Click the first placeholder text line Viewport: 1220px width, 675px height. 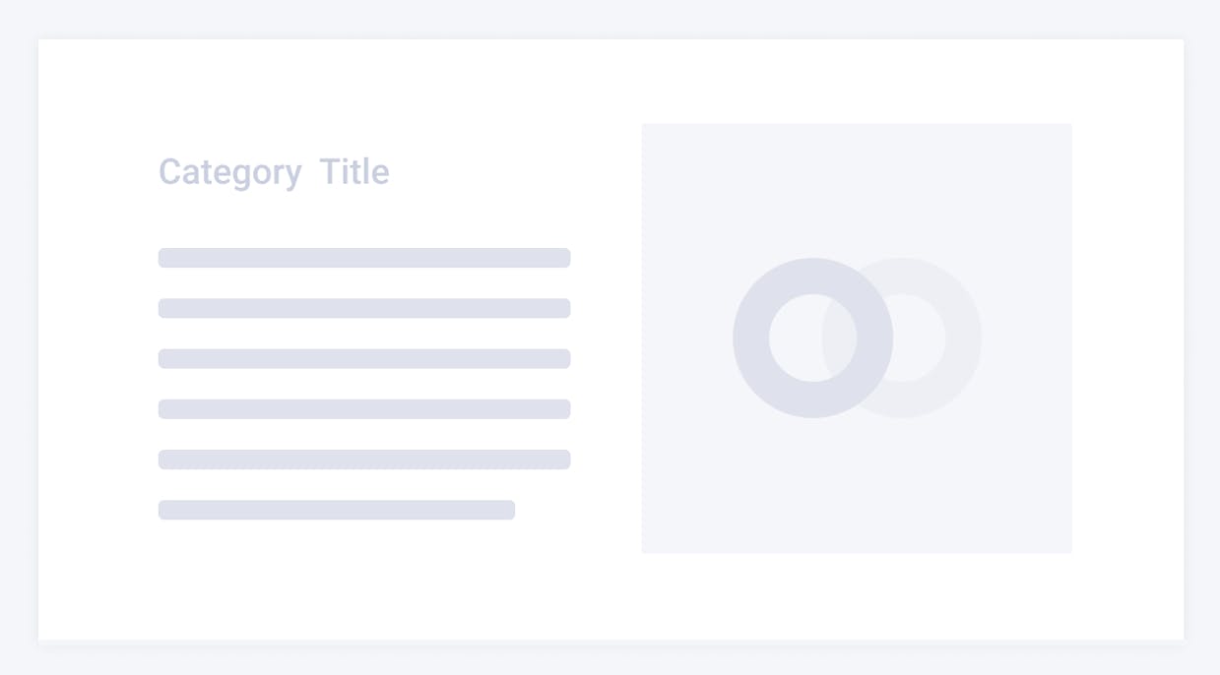(x=364, y=258)
